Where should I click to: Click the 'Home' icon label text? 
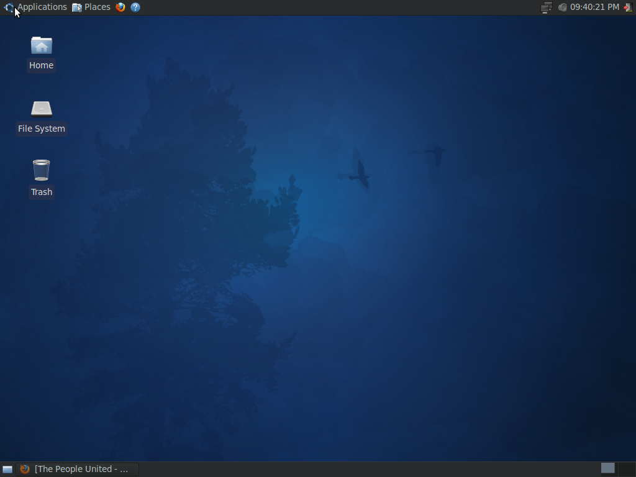coord(42,65)
